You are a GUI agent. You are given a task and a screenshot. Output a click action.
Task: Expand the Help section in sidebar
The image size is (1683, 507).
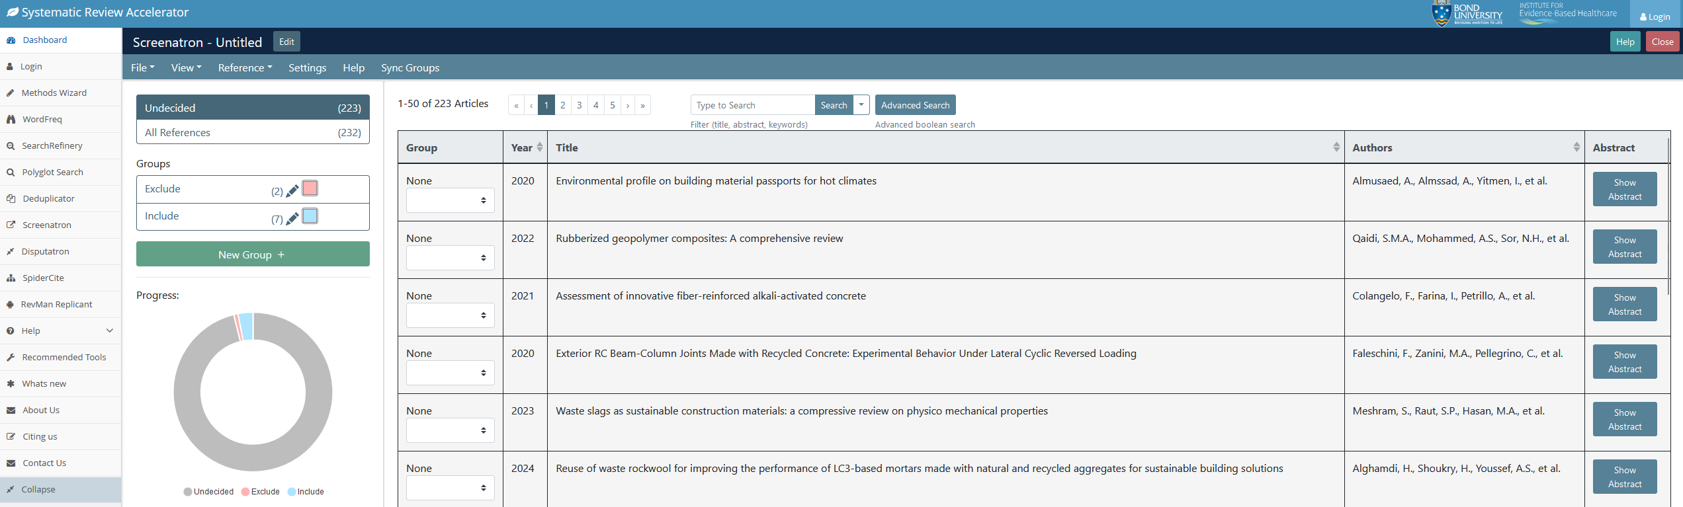[109, 331]
